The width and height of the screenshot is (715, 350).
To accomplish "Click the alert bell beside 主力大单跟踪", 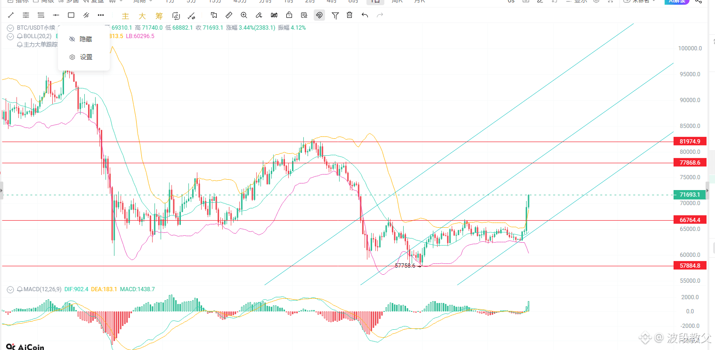I will [19, 45].
